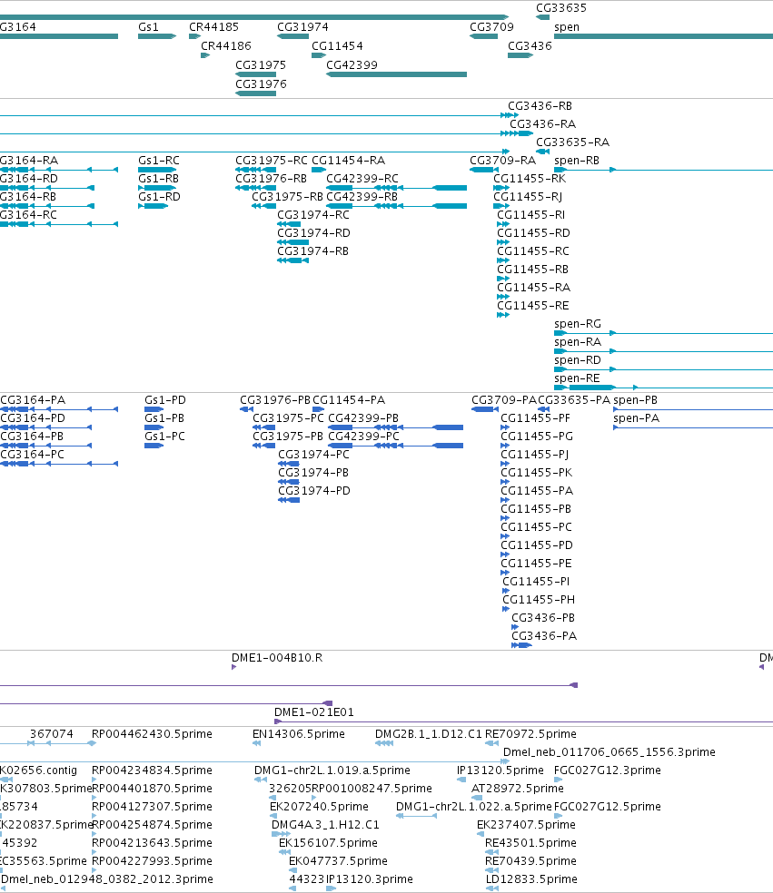Click protein CG3709-PA

tap(504, 400)
